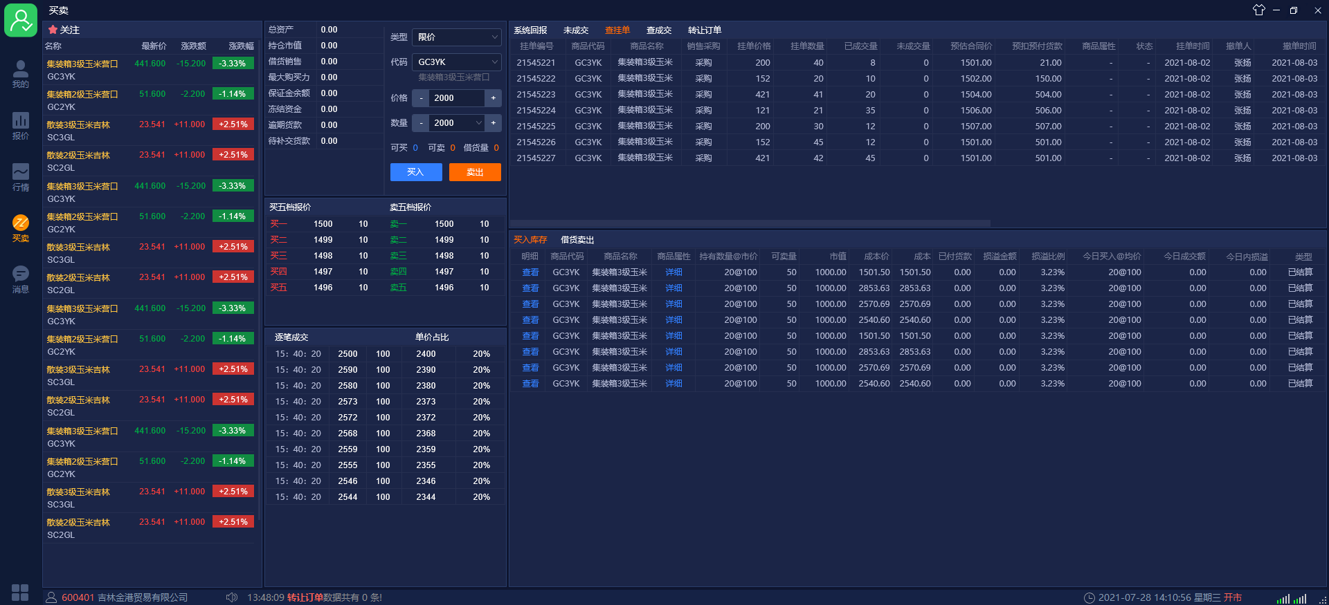Image resolution: width=1329 pixels, height=605 pixels.
Task: Click the speaker announcement icon in status bar
Action: (232, 597)
